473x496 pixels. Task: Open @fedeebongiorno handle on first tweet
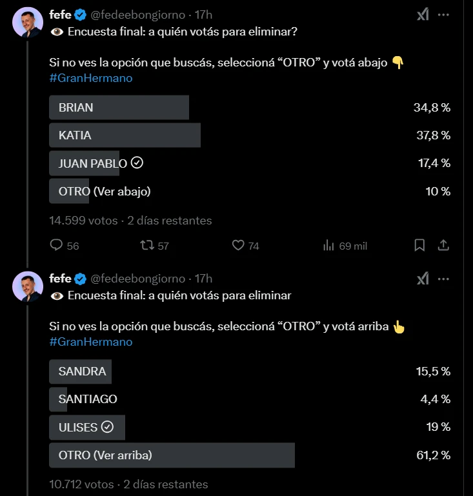coord(139,14)
